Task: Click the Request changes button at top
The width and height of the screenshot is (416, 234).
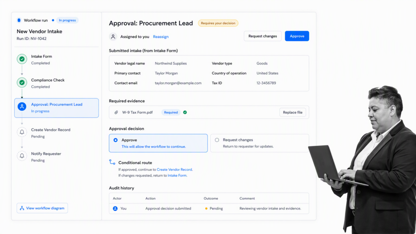Action: coord(263,36)
